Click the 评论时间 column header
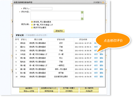 click(83, 40)
